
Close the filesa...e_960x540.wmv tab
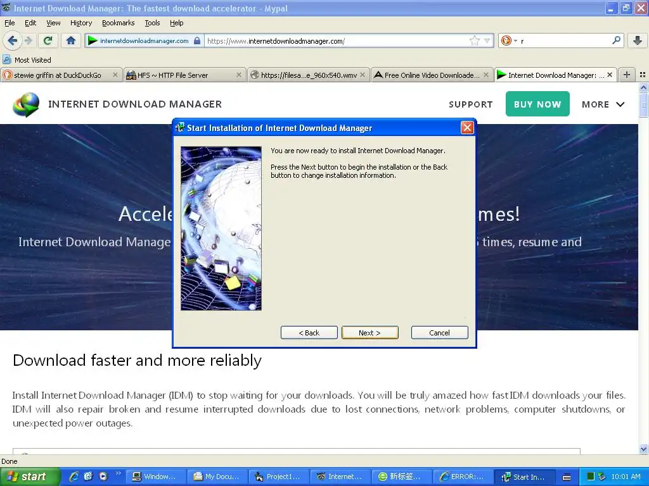(x=363, y=75)
